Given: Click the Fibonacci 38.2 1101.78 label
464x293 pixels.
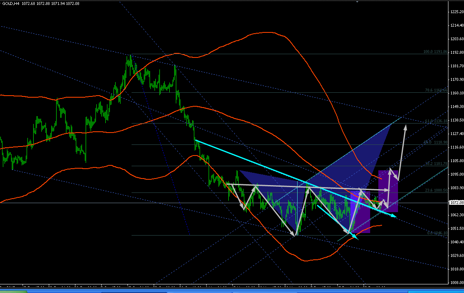Looking at the screenshot, I should point(436,164).
